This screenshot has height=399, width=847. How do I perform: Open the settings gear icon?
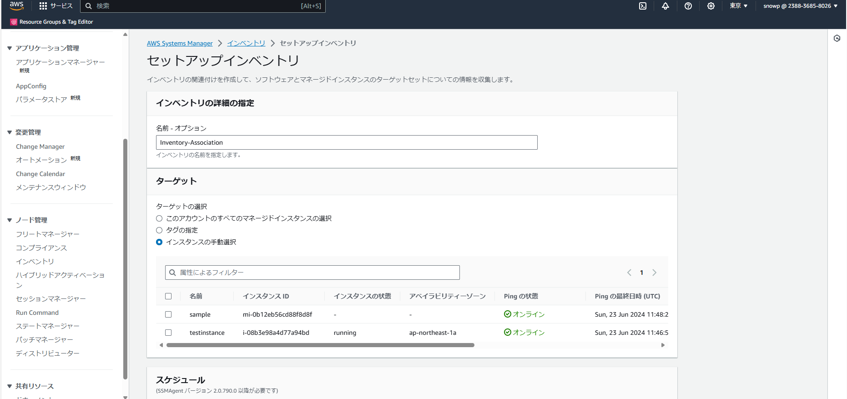tap(711, 6)
